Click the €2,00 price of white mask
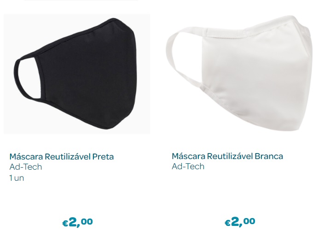 click(240, 221)
